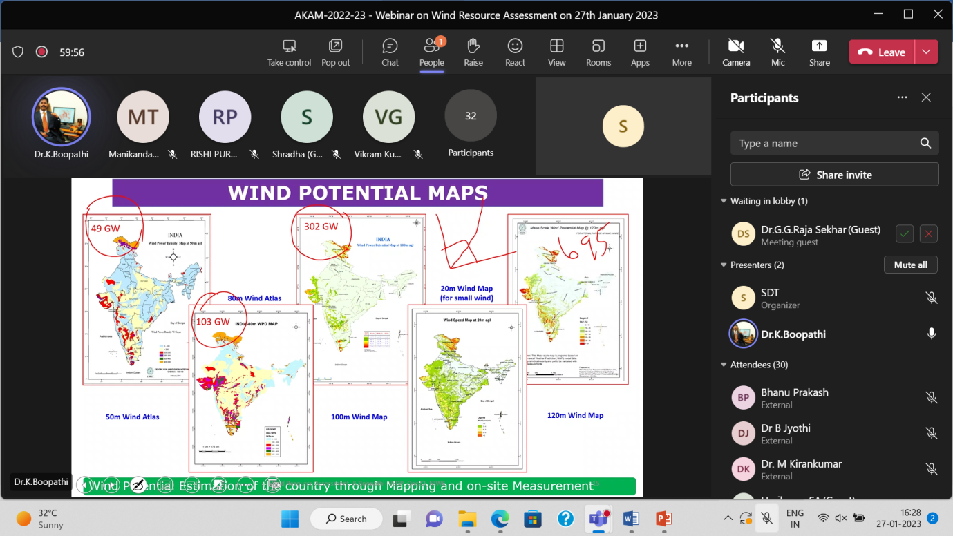This screenshot has width=953, height=536.
Task: Turn on the Camera
Action: point(736,52)
